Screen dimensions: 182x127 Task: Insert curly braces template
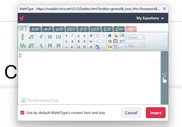click(x=58, y=46)
